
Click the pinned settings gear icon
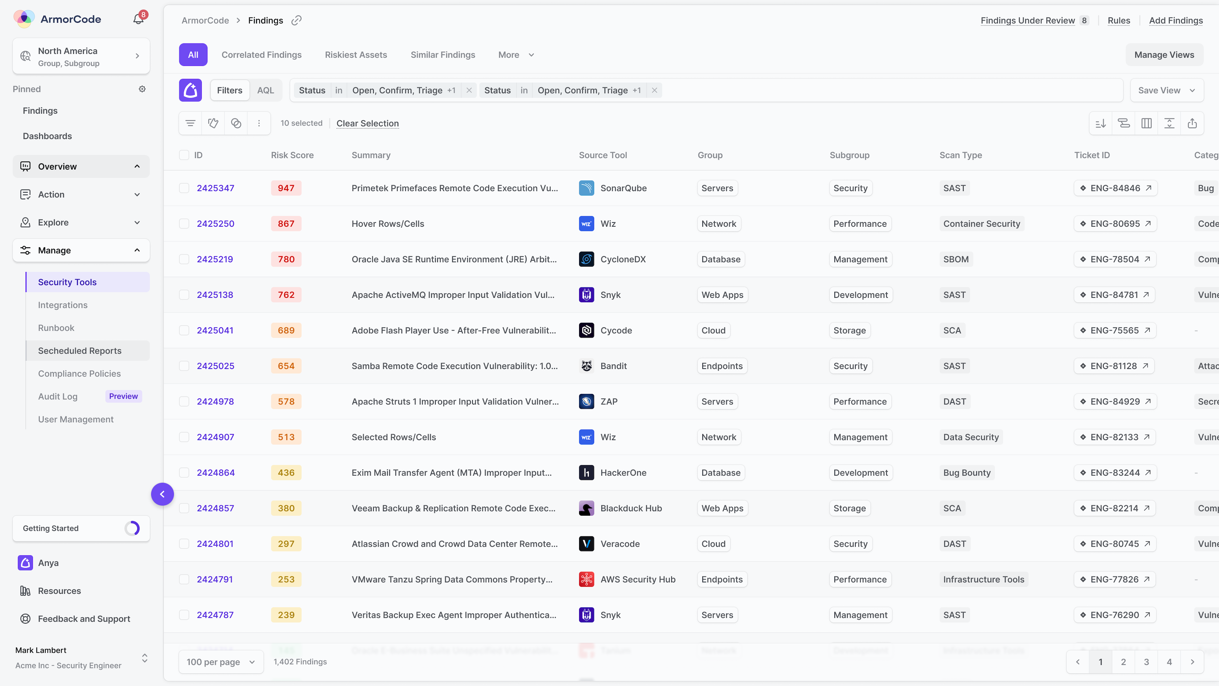[142, 89]
